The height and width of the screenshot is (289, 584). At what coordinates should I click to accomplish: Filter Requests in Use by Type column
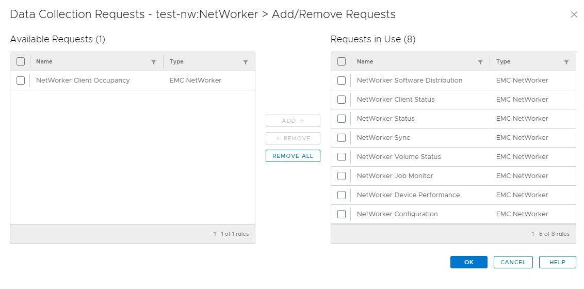point(566,62)
